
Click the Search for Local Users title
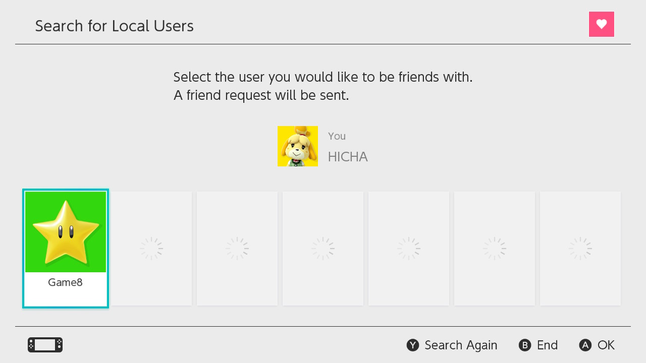click(114, 26)
